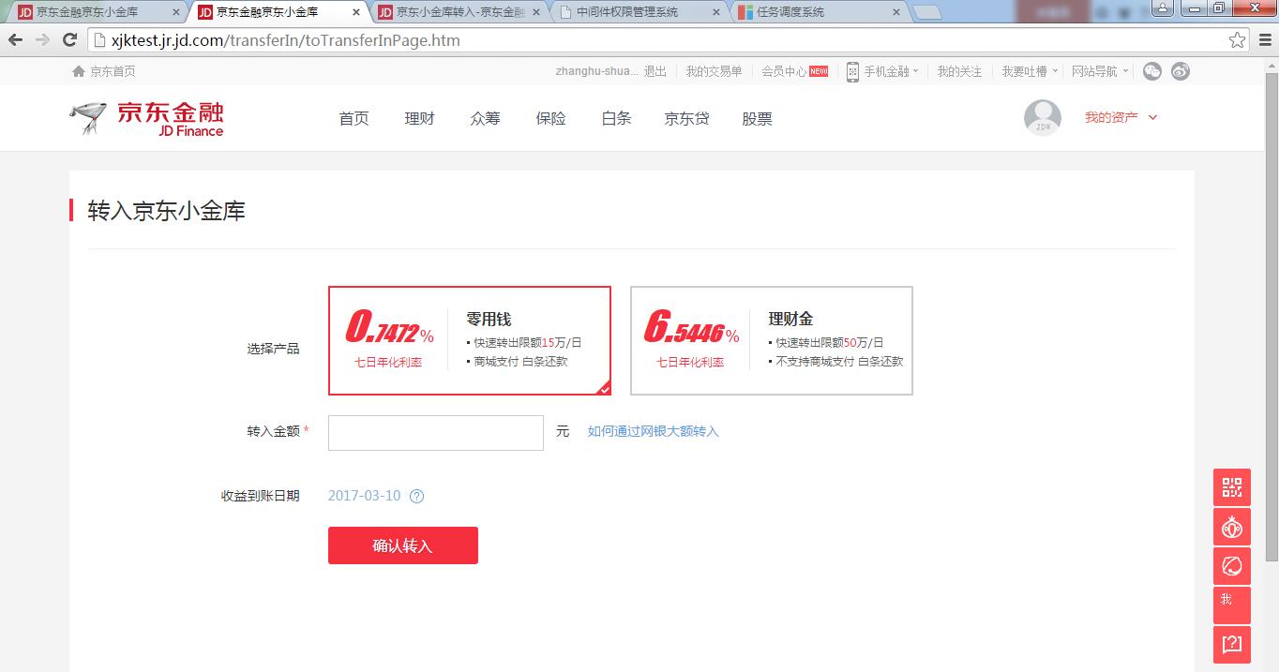Click the 转入金额 input field
This screenshot has height=672, width=1279.
436,433
